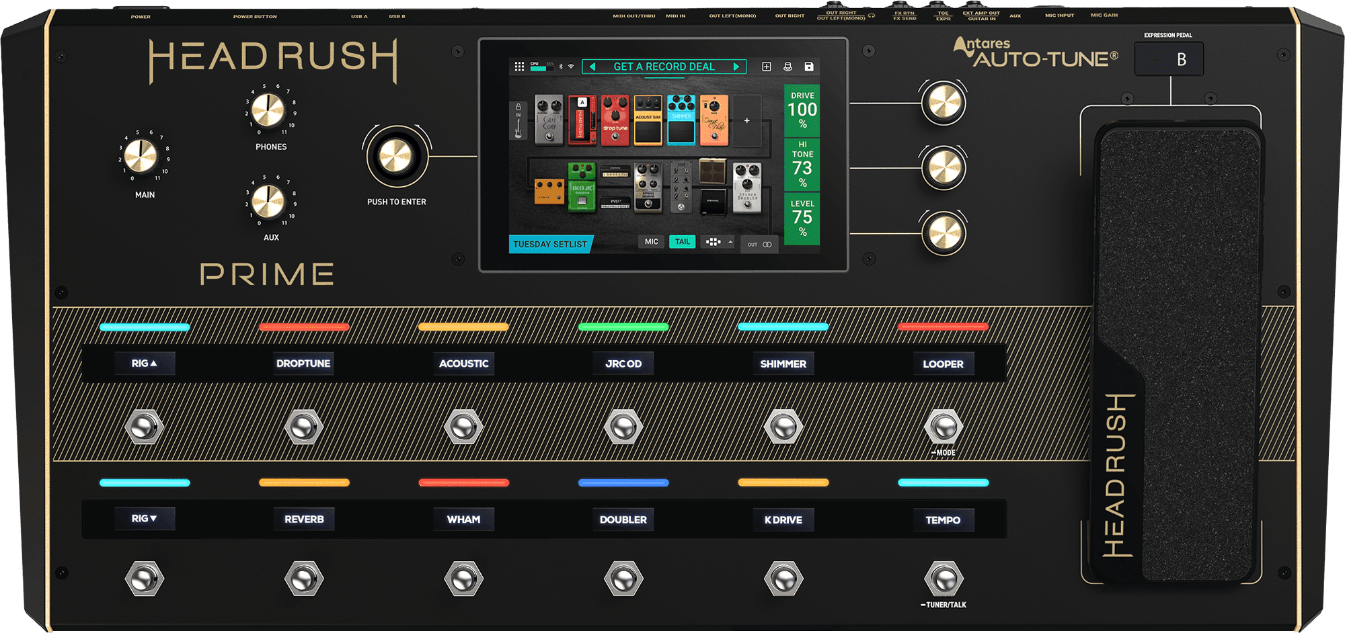Click the TEMPO footswitch
This screenshot has width=1345, height=633.
click(x=944, y=579)
